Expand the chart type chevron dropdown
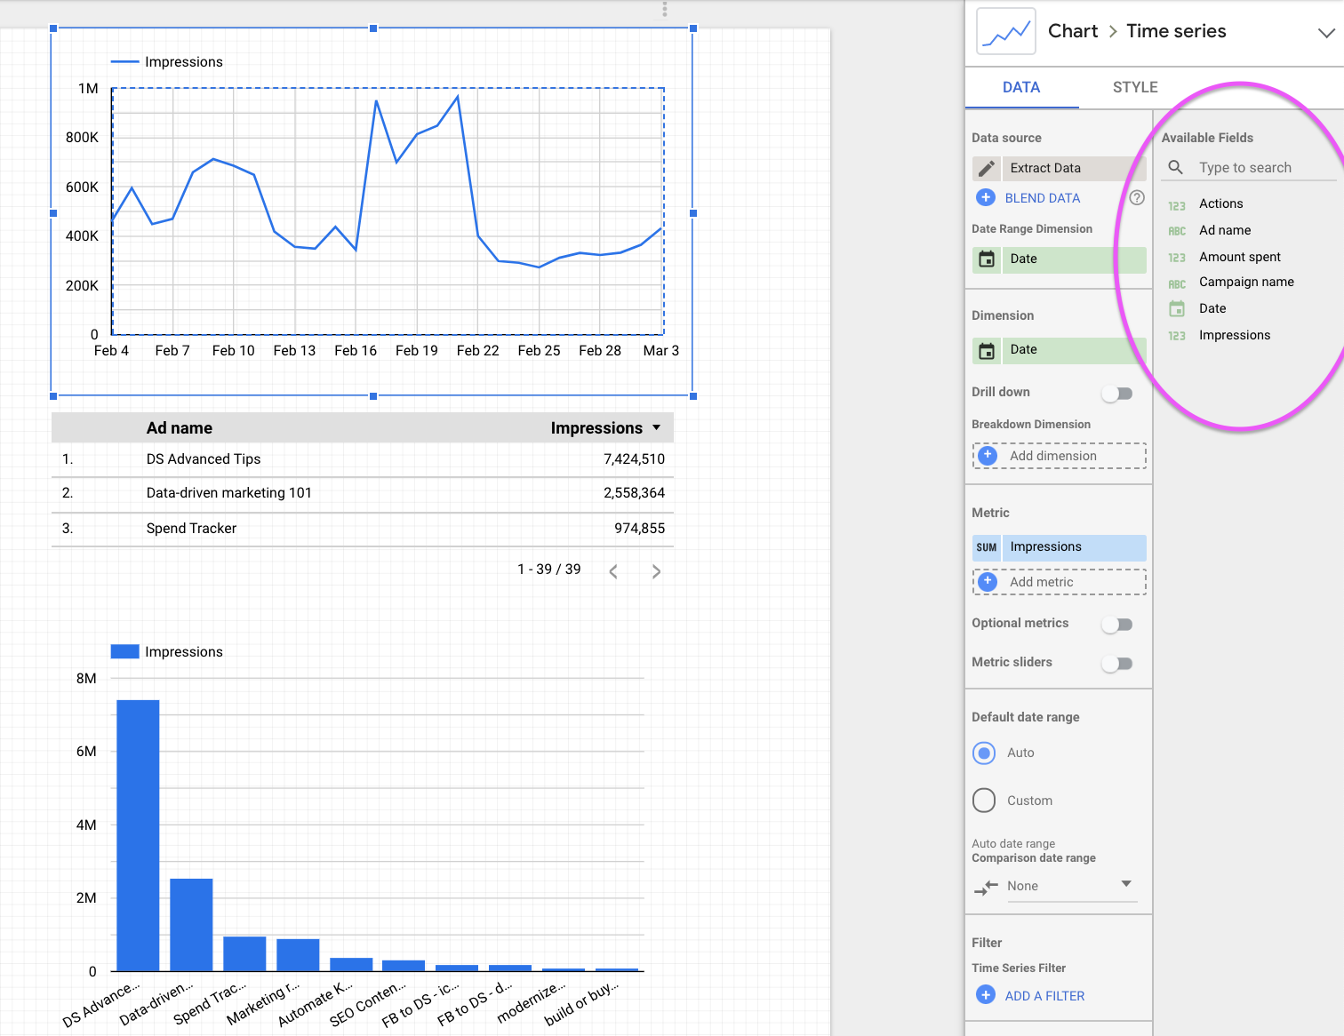The width and height of the screenshot is (1344, 1036). (1325, 33)
